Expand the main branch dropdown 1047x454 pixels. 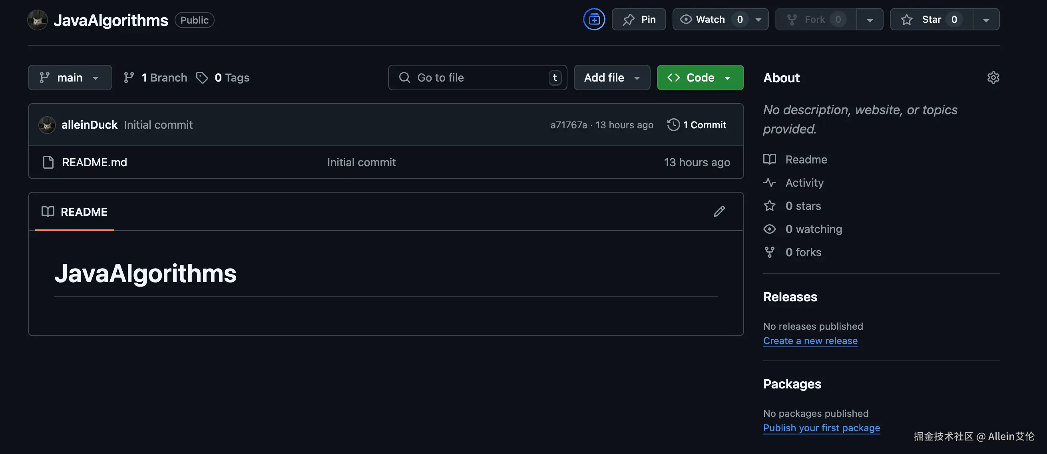70,78
